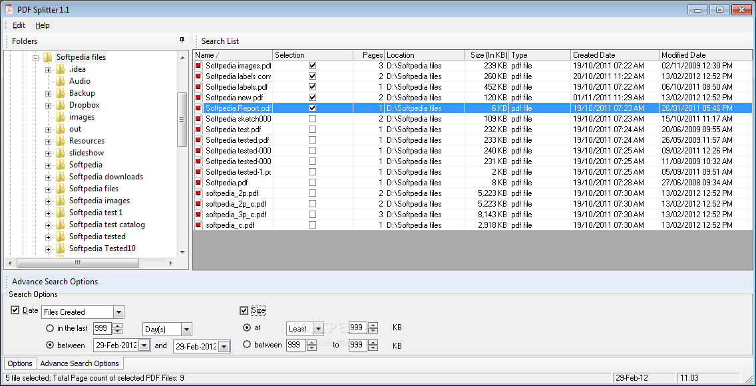Click PDF icon of Softpedia.pdf row
Image resolution: width=756 pixels, height=386 pixels.
click(198, 183)
